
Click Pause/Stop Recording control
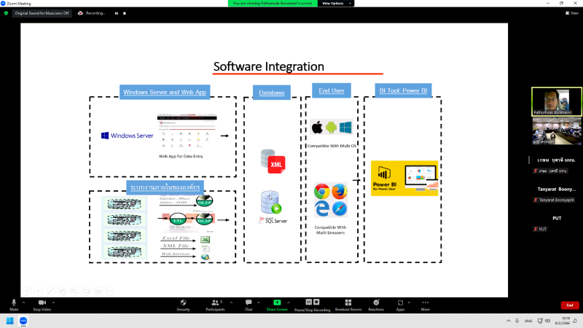[313, 303]
